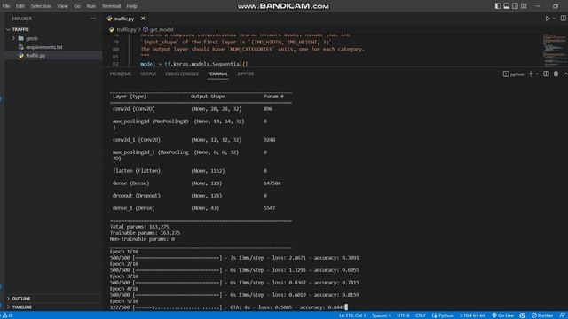This screenshot has height=319, width=568.
Task: Open the Help menu
Action: click(131, 6)
